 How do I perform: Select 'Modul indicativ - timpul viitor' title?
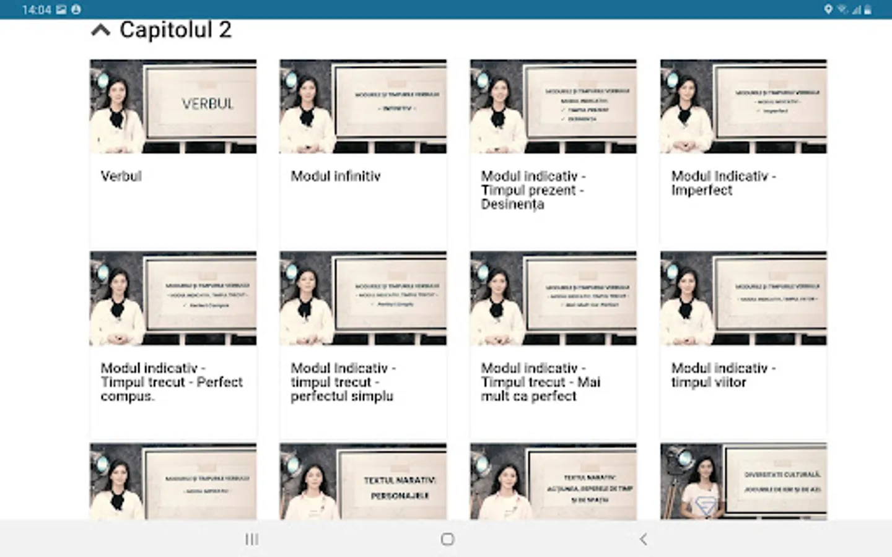coord(724,375)
